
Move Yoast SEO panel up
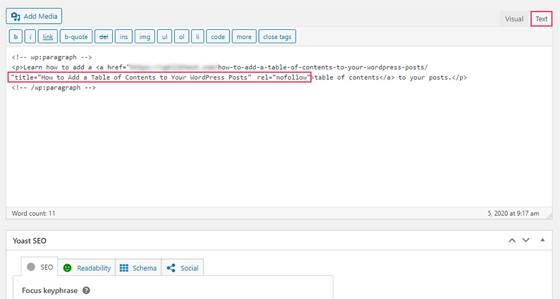(x=512, y=240)
